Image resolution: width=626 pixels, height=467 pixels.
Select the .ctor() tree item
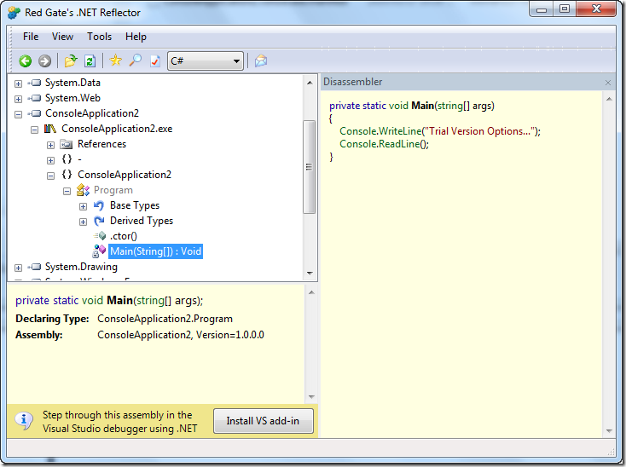pos(124,236)
